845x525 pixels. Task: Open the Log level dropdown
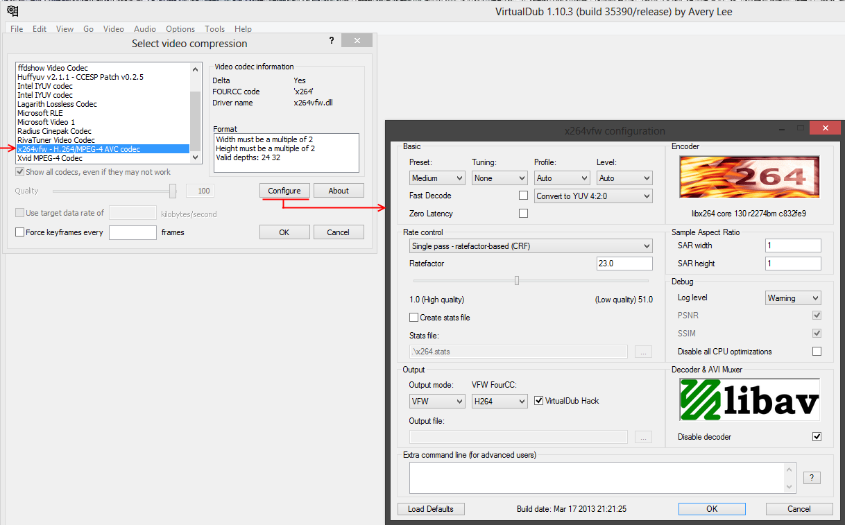point(792,298)
